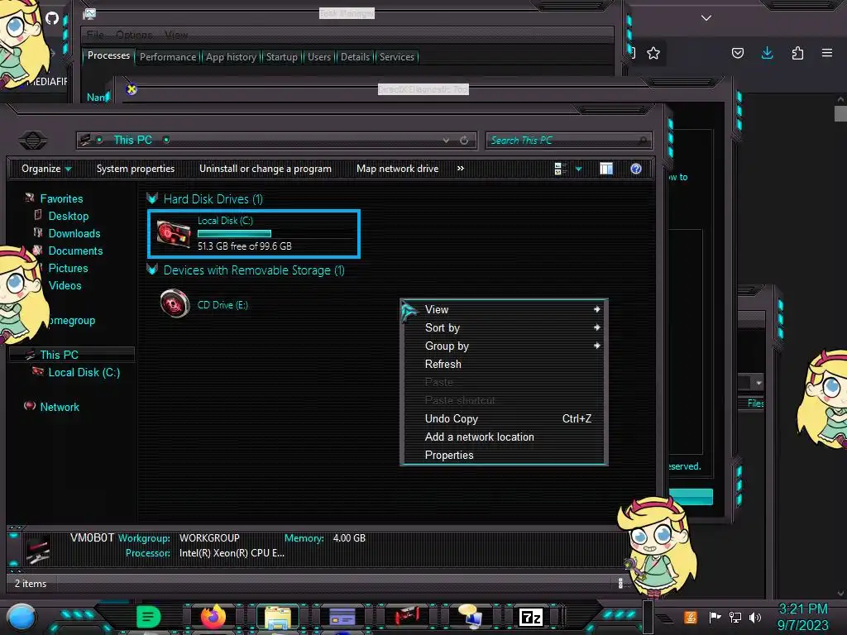The height and width of the screenshot is (635, 847).
Task: Click the magnifier icon in Search This PC
Action: (x=642, y=141)
